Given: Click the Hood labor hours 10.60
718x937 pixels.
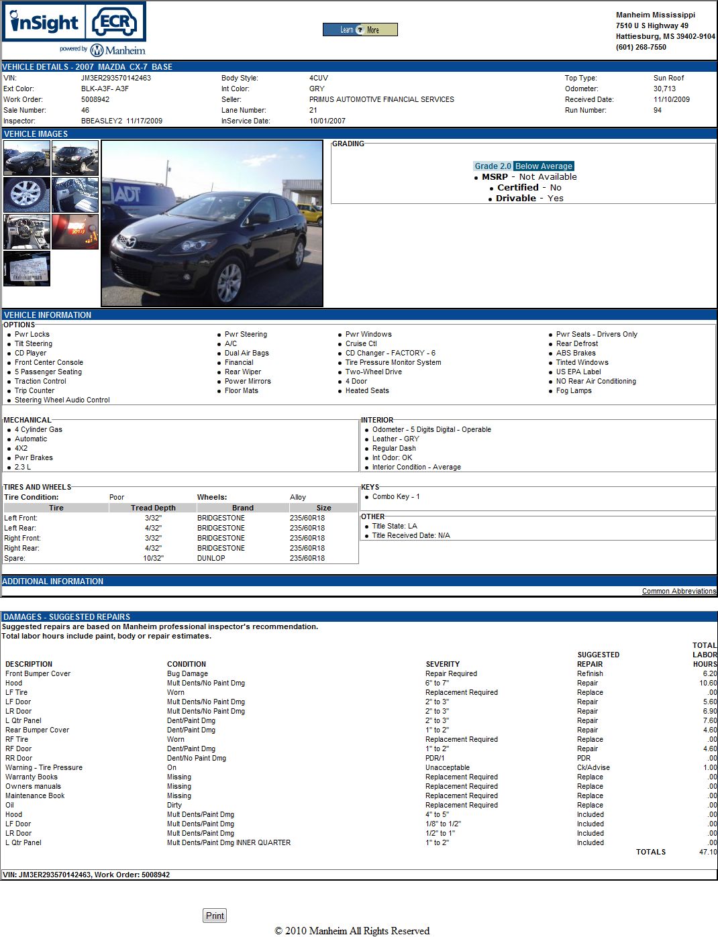Looking at the screenshot, I should pyautogui.click(x=708, y=683).
